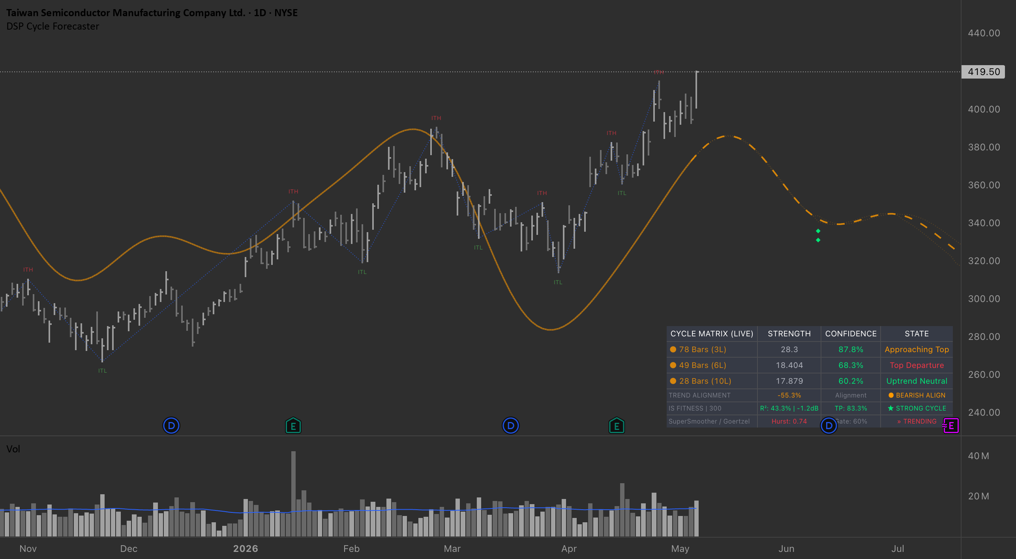Click the Hurst: 0.74 cell
The height and width of the screenshot is (559, 1016).
pos(789,421)
